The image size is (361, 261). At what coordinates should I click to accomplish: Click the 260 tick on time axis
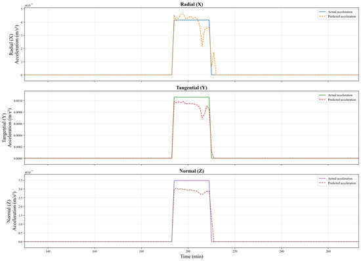click(x=328, y=251)
